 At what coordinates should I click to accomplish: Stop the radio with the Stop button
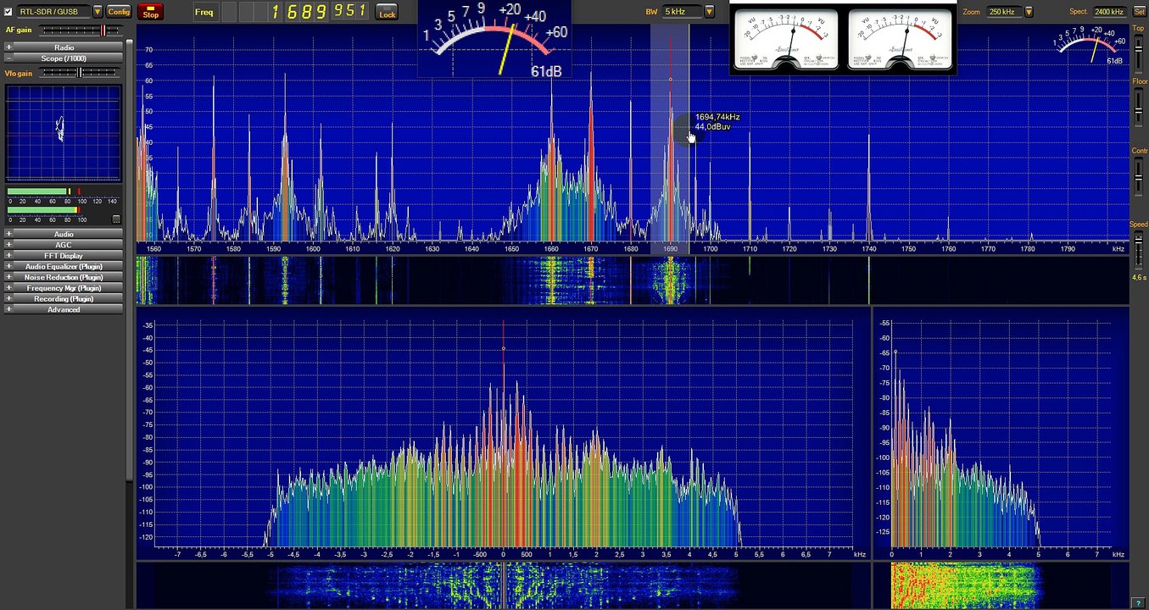pos(150,12)
